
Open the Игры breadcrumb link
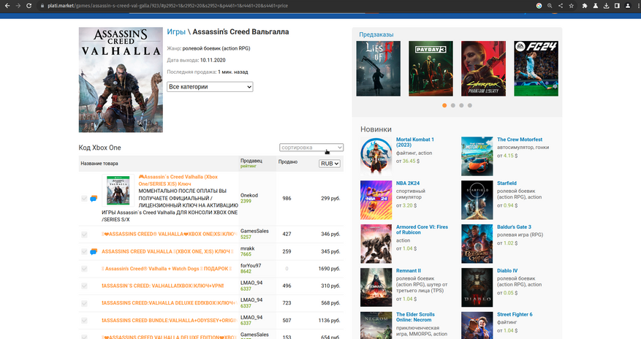point(176,32)
